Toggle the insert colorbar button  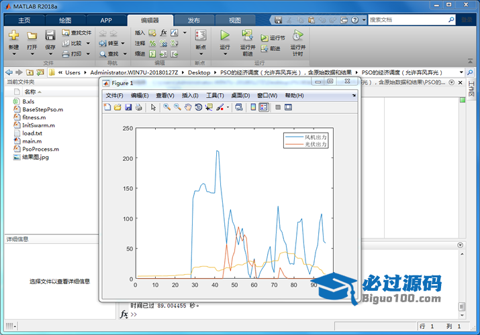click(252, 107)
